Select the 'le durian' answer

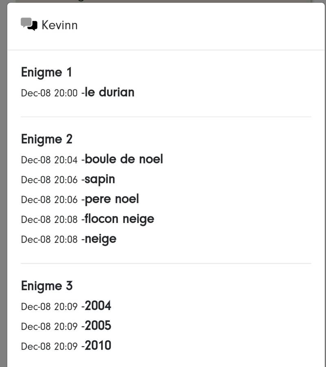point(110,92)
